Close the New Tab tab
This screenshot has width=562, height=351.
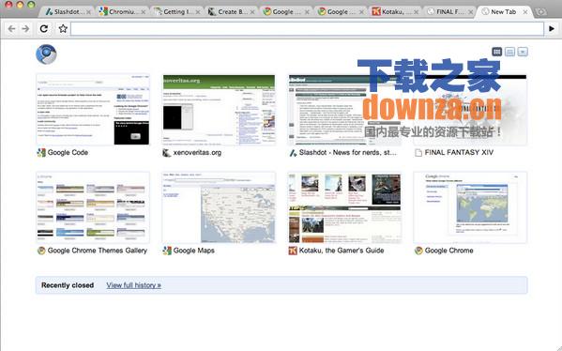click(525, 12)
